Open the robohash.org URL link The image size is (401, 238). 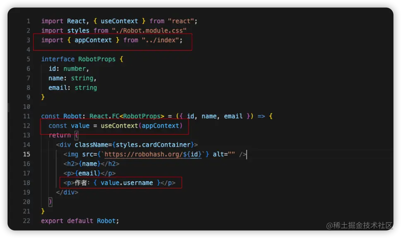pos(153,154)
